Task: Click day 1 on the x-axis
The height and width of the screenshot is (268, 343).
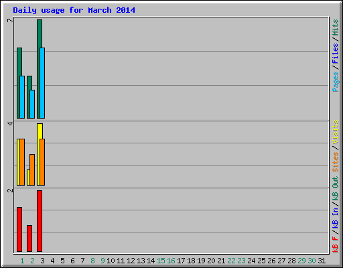Action: click(x=22, y=261)
